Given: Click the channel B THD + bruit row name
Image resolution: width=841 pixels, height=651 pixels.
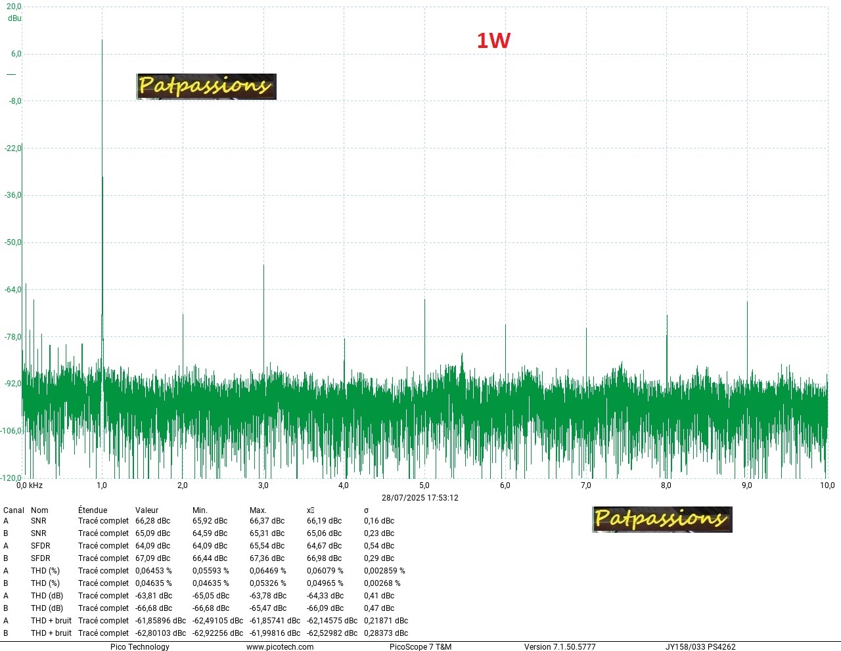Looking at the screenshot, I should pyautogui.click(x=51, y=633).
